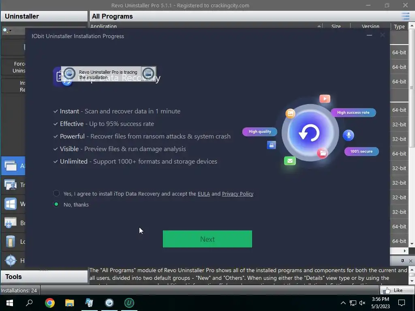Sort by the Size column header

pos(336,26)
